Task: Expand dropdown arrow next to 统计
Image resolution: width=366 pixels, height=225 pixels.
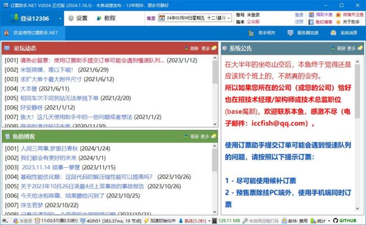Action: [329, 221]
